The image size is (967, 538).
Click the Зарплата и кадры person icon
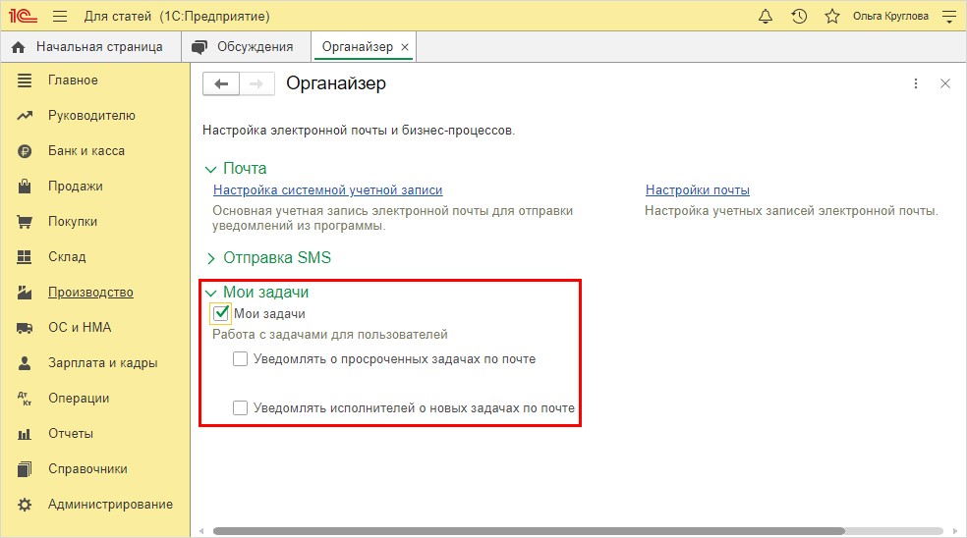tap(25, 363)
